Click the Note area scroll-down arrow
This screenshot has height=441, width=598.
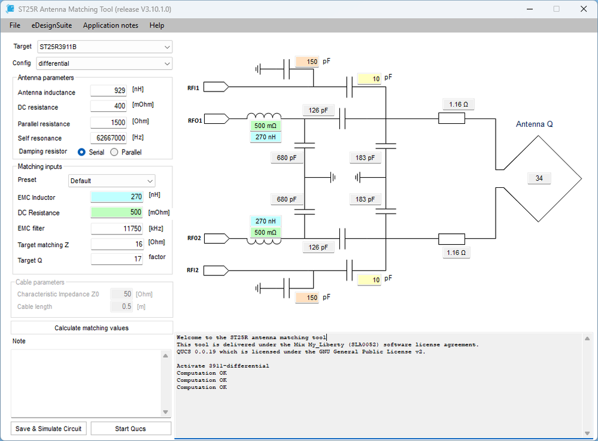click(x=166, y=412)
